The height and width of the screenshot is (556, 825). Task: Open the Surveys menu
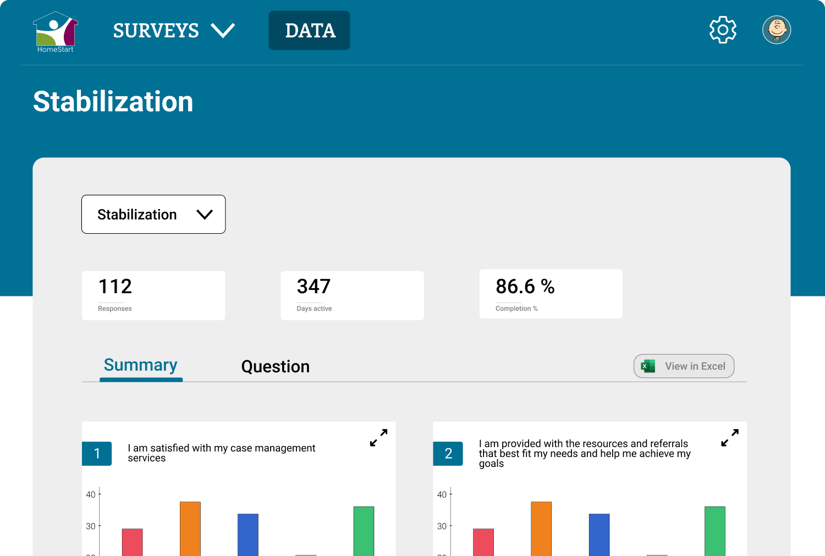click(174, 30)
